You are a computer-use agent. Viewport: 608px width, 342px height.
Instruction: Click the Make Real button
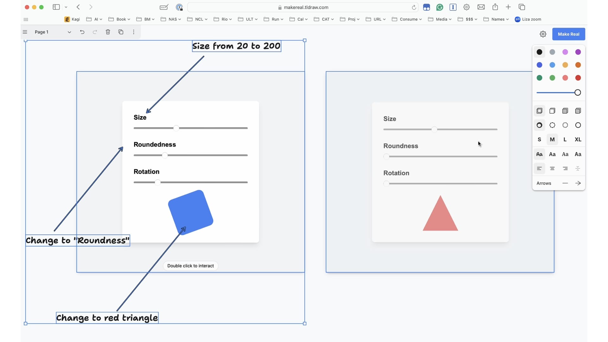click(x=568, y=34)
